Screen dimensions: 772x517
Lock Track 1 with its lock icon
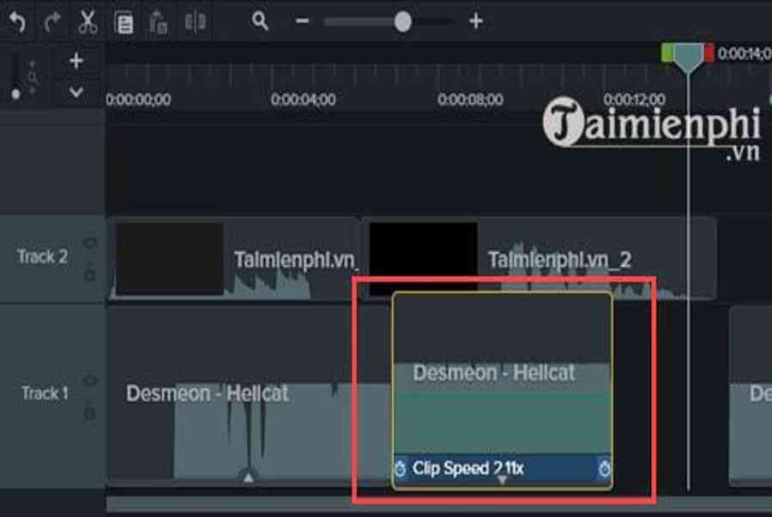point(89,412)
